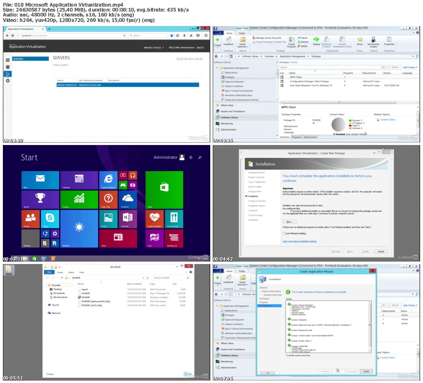Image resolution: width=423 pixels, height=383 pixels.
Task: Click Firefox bookmark star in App-V console frame
Action: (x=171, y=36)
